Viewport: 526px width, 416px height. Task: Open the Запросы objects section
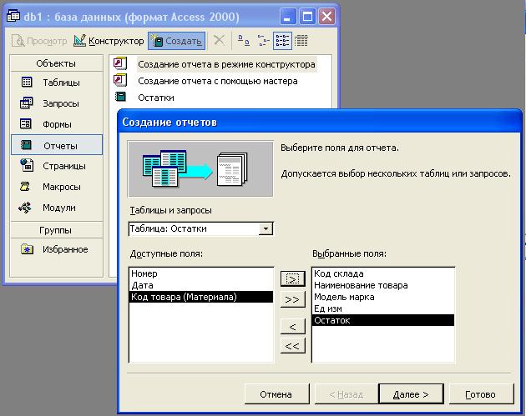pyautogui.click(x=57, y=103)
